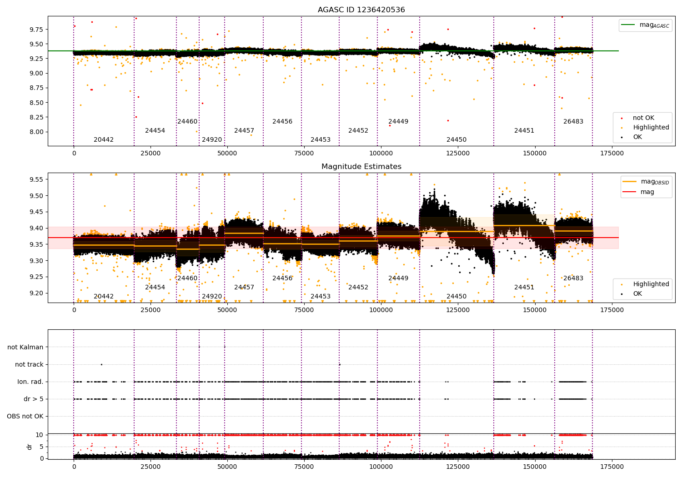Click the 'OBS not OK' axis label
The height and width of the screenshot is (477, 682).
point(25,417)
